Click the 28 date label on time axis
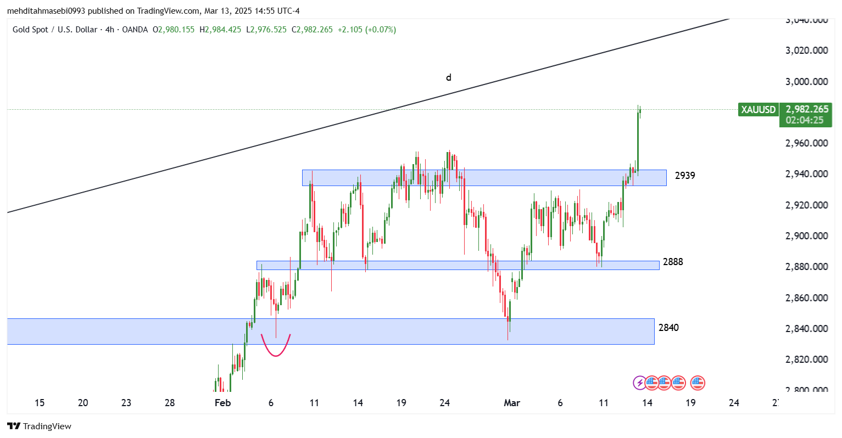Screen dimensions: 842x438 pyautogui.click(x=170, y=403)
